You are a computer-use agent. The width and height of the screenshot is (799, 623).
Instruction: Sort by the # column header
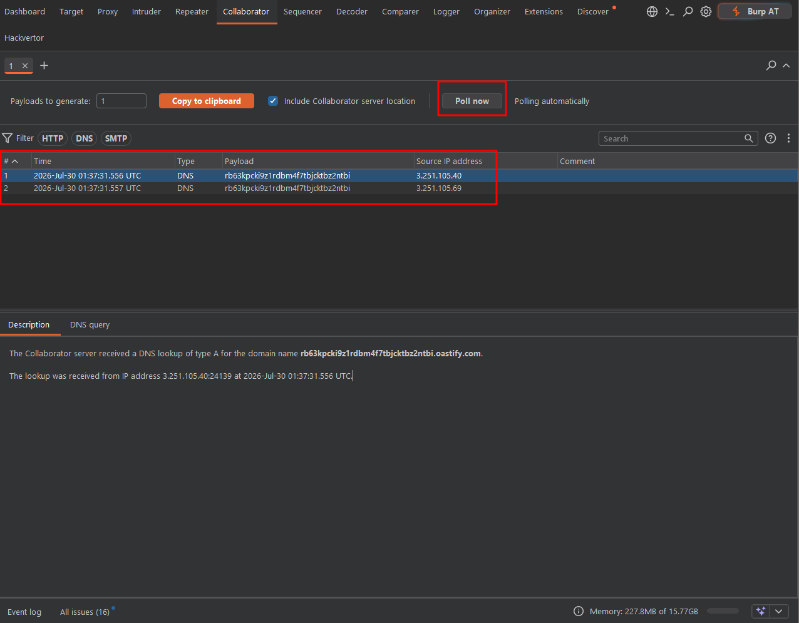pyautogui.click(x=15, y=162)
